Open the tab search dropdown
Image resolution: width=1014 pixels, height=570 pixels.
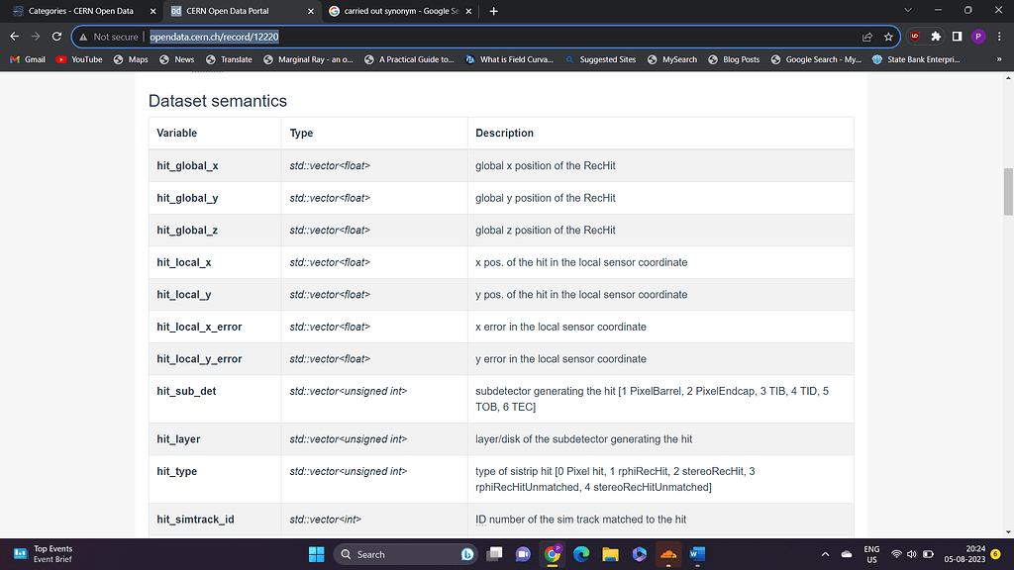click(x=907, y=11)
